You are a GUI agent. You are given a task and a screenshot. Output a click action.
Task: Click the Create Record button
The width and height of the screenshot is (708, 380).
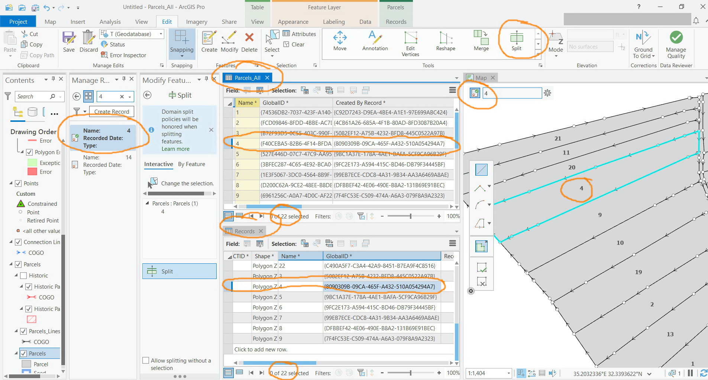click(111, 111)
